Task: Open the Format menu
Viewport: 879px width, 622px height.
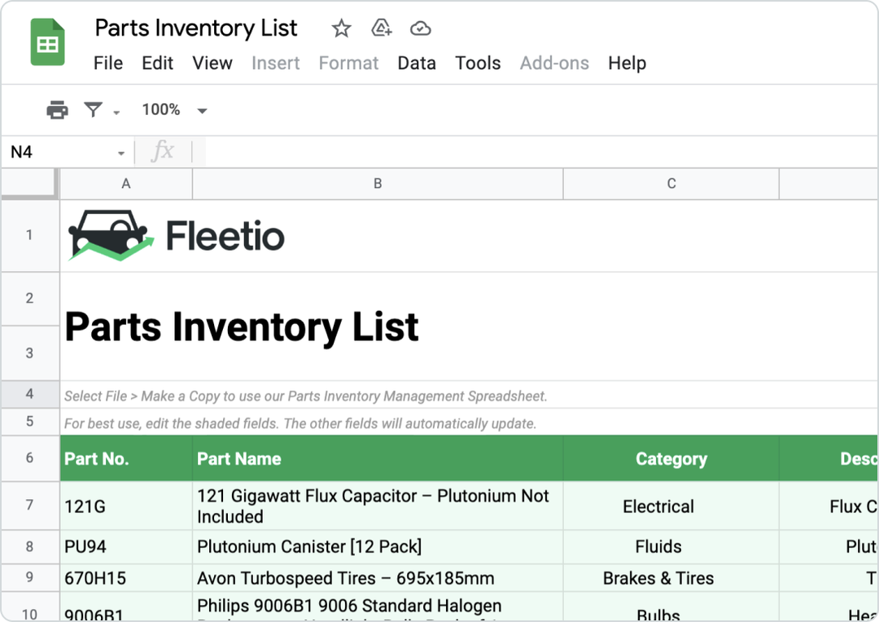Action: tap(348, 63)
